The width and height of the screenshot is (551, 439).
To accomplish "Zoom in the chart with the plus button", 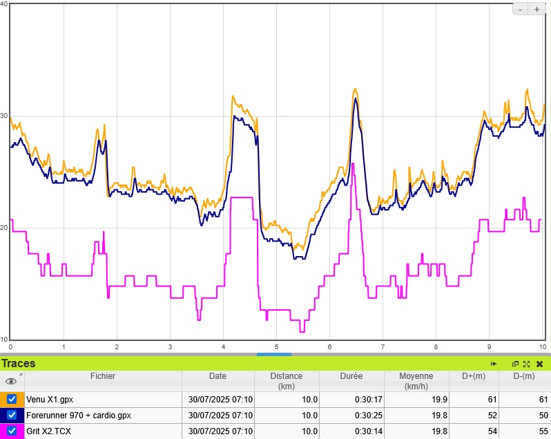I will pos(536,9).
